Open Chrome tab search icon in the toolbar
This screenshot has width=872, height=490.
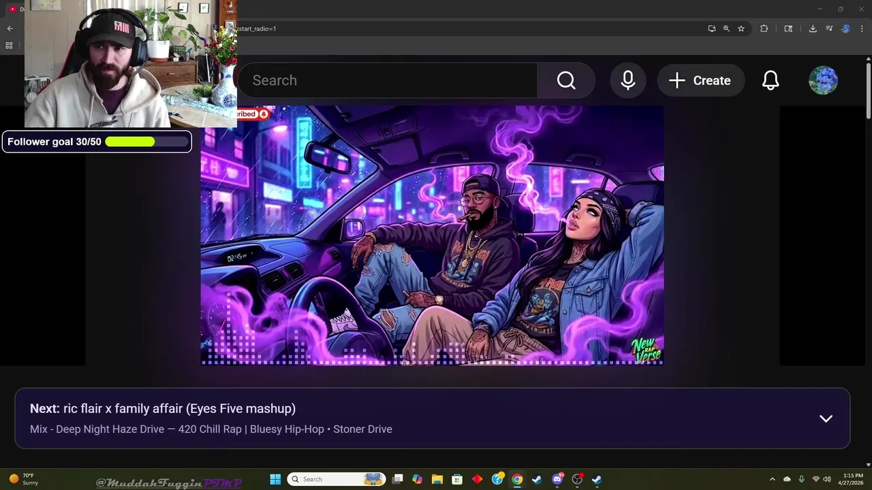point(788,29)
